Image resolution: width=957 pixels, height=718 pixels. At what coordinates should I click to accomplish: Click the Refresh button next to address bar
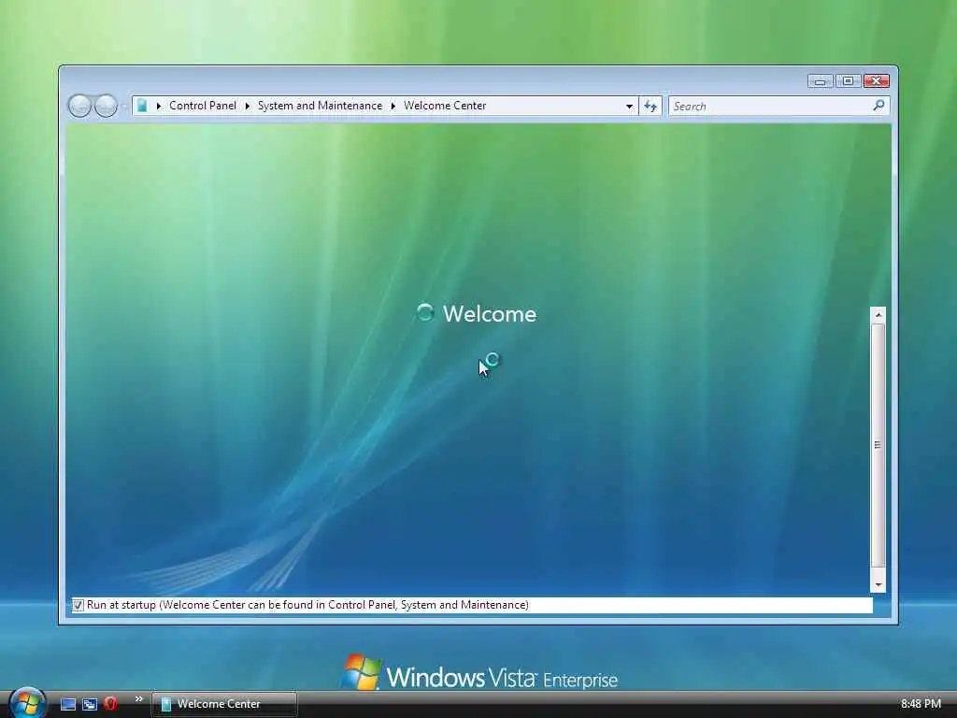pos(650,107)
